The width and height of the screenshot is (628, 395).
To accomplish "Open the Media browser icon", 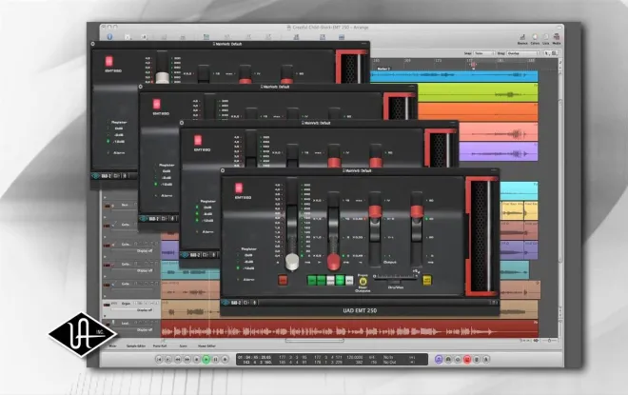I will pos(557,39).
